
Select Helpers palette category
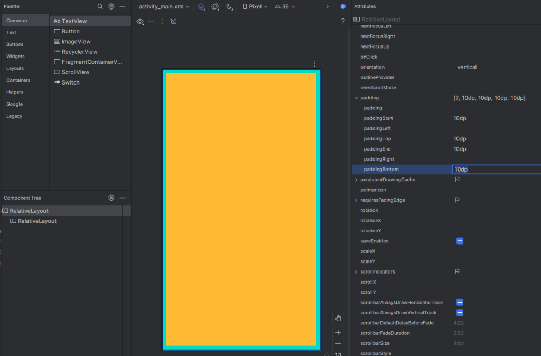(25, 92)
